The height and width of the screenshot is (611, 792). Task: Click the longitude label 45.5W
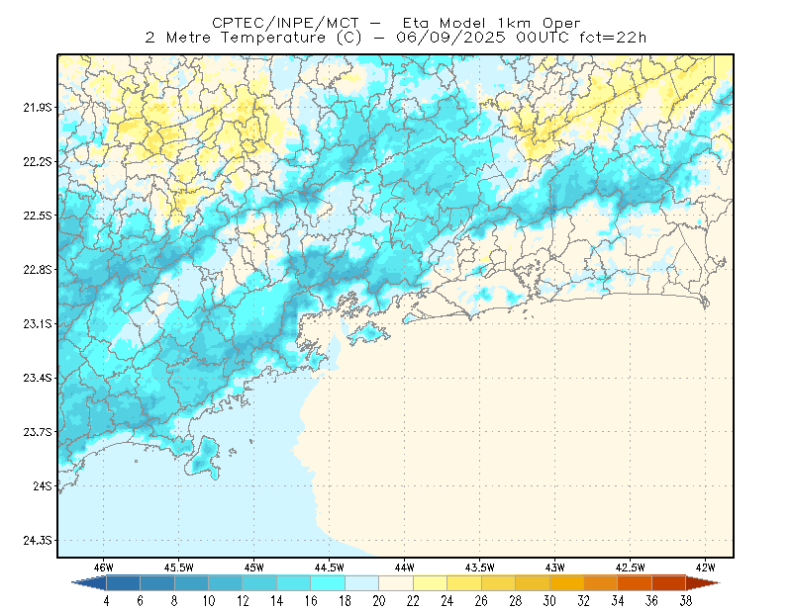pyautogui.click(x=179, y=567)
